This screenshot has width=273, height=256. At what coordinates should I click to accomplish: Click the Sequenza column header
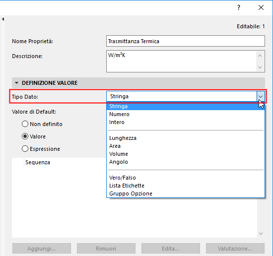click(38, 162)
